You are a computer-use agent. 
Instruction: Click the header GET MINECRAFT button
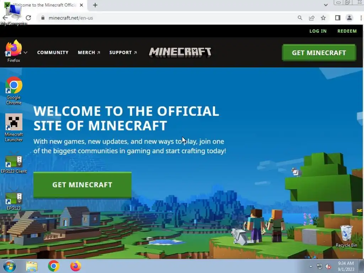tap(319, 53)
